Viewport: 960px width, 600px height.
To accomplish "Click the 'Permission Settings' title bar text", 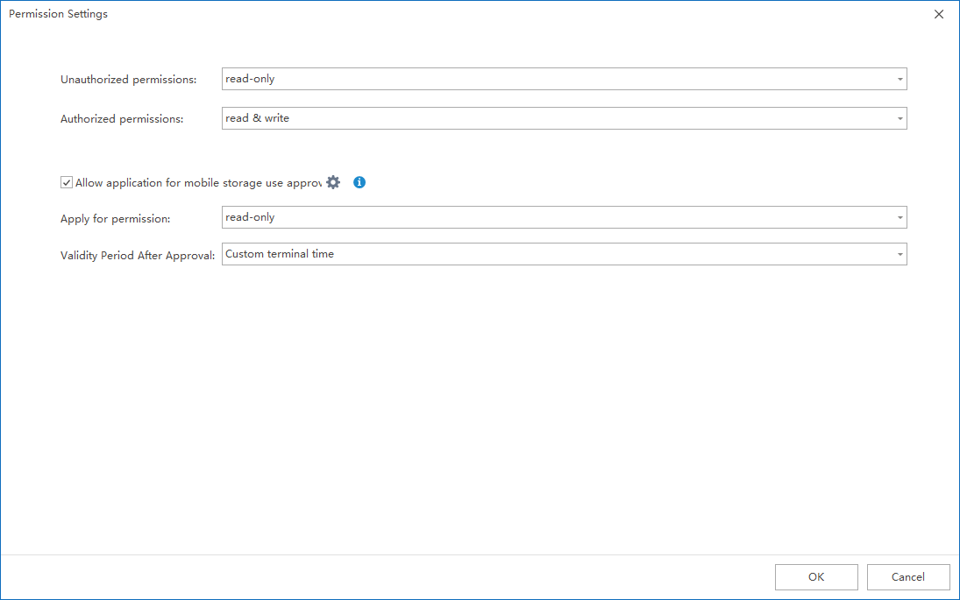I will pyautogui.click(x=59, y=14).
